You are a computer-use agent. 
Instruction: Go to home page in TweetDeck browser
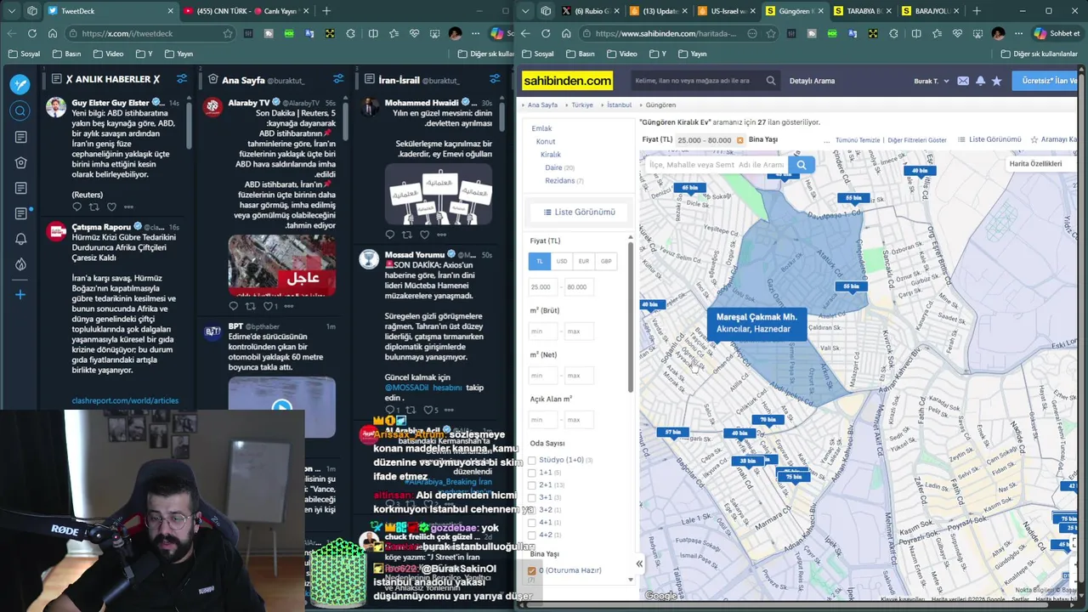(52, 33)
